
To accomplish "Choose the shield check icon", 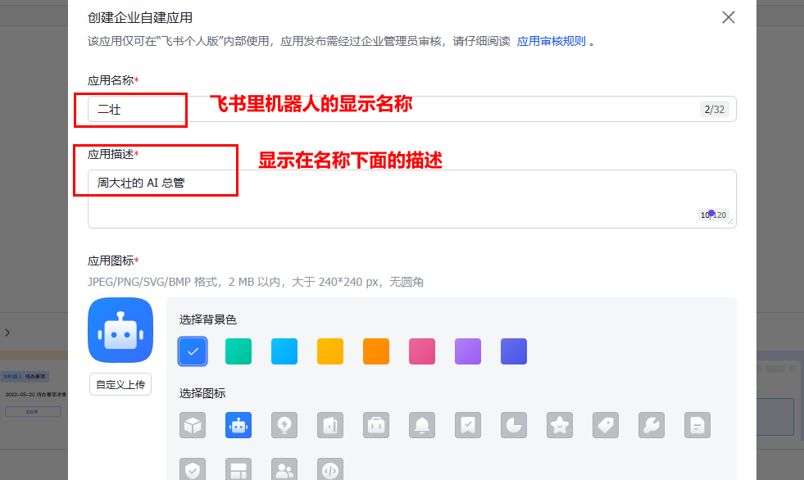I will pos(193,469).
